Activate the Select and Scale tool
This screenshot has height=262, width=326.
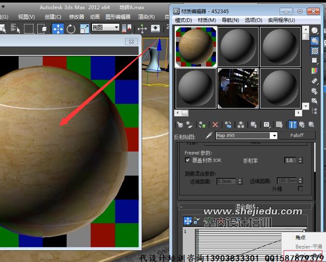[84, 29]
